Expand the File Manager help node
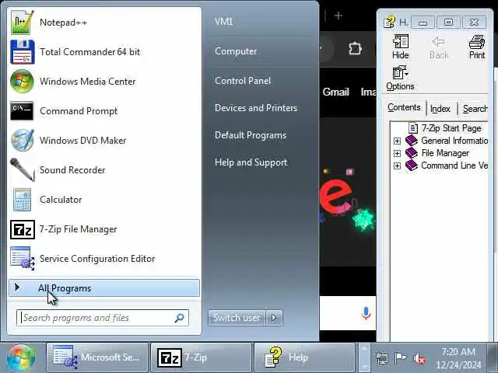Screen dimensions: 498x373 397,154
